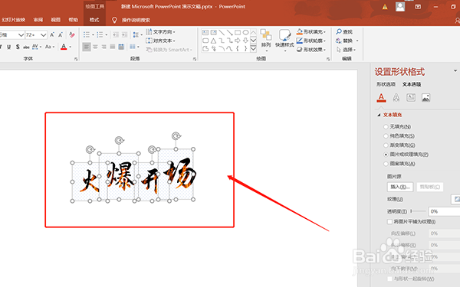
Task: Select 无填充 no fill radio button
Action: point(386,127)
